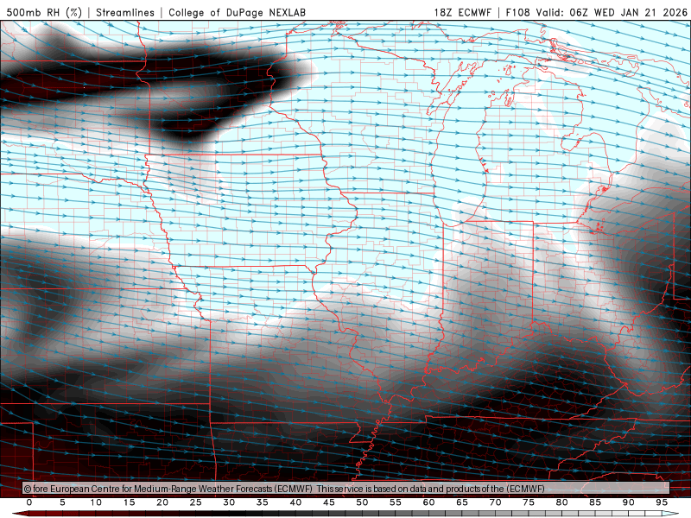Click the "60" scale label
The height and width of the screenshot is (518, 691).
pos(428,502)
